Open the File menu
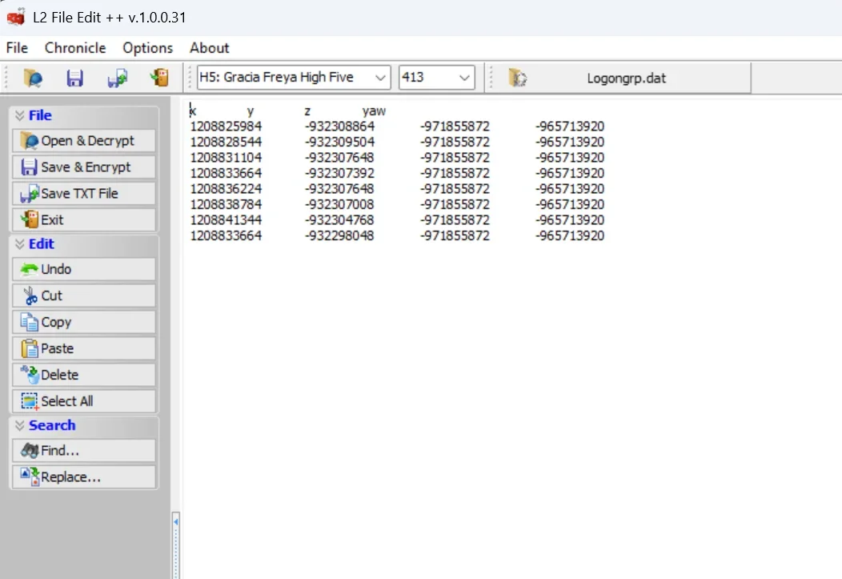This screenshot has width=842, height=579. click(17, 48)
